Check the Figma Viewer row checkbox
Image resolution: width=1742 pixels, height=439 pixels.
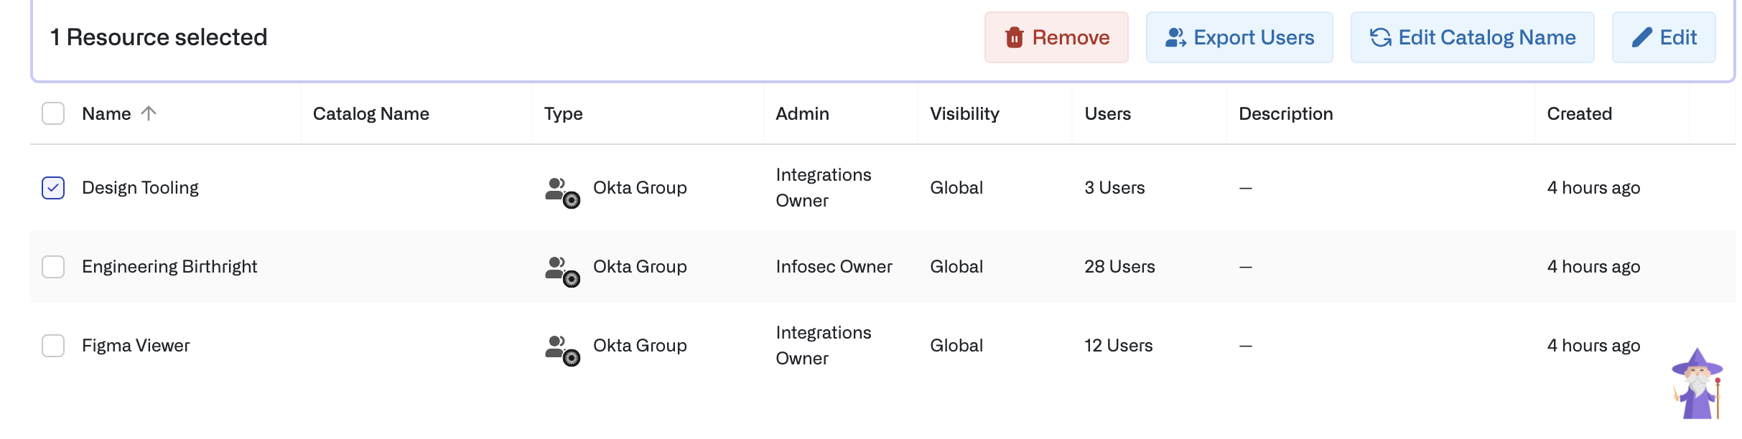(x=53, y=346)
